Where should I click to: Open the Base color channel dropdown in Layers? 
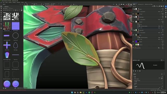click(135, 6)
